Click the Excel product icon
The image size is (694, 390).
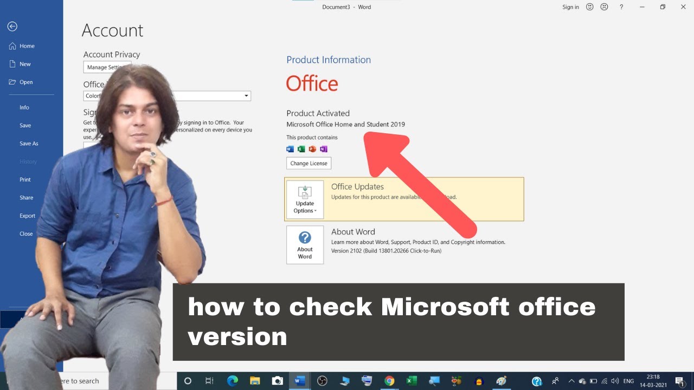pos(301,149)
